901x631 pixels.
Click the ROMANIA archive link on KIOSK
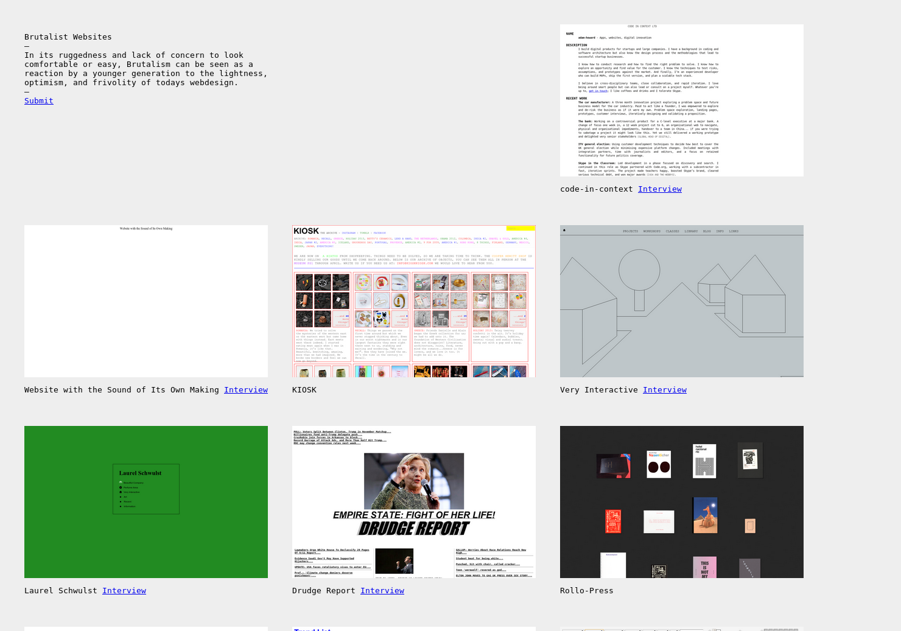(312, 239)
